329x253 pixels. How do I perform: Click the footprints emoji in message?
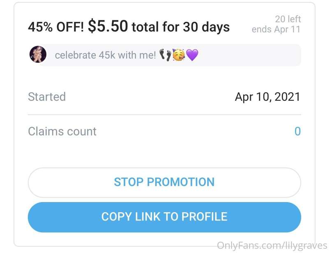click(165, 55)
